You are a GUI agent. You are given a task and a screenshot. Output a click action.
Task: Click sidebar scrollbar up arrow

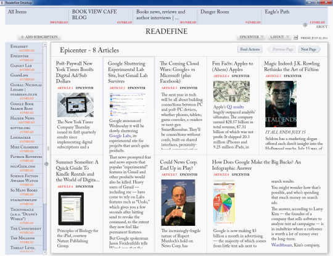point(44,44)
